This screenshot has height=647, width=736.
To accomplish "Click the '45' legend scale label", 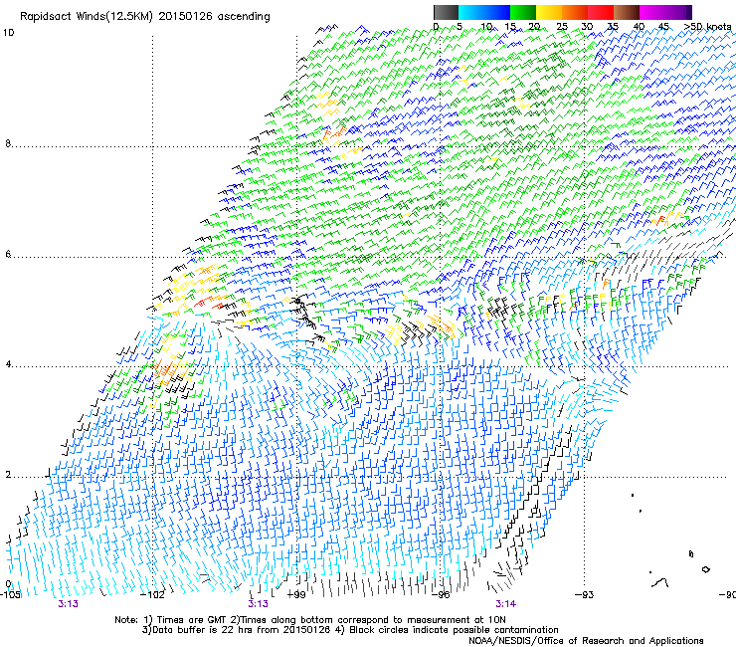I will coord(663,27).
